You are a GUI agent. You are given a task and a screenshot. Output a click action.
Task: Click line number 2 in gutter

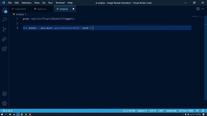17,23
